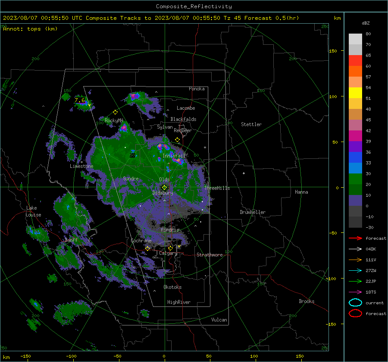Click the yellow diamond marker near RedDeer
The image size is (388, 362).
click(178, 140)
